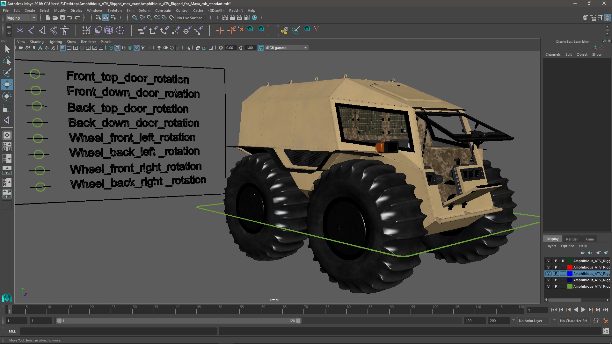Toggle visibility of the red layer

coord(548,267)
